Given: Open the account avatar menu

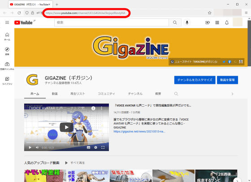Looking at the screenshot, I should 238,22.
